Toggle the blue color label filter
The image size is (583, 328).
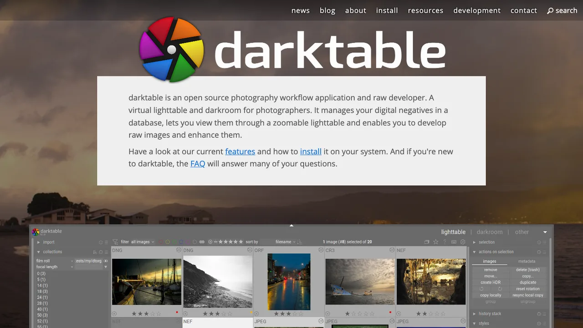(181, 242)
